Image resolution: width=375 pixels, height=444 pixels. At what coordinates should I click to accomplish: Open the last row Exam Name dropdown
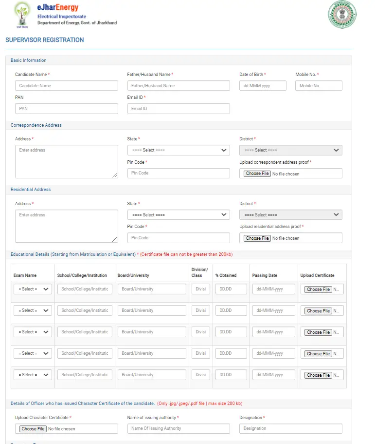33,375
